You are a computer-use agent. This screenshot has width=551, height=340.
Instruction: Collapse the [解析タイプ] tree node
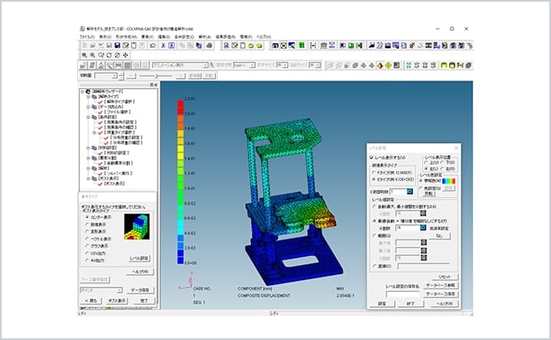pyautogui.click(x=88, y=96)
